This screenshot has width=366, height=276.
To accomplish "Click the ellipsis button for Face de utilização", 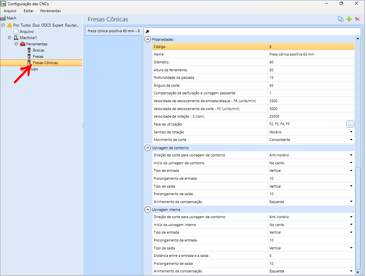I will (350, 124).
